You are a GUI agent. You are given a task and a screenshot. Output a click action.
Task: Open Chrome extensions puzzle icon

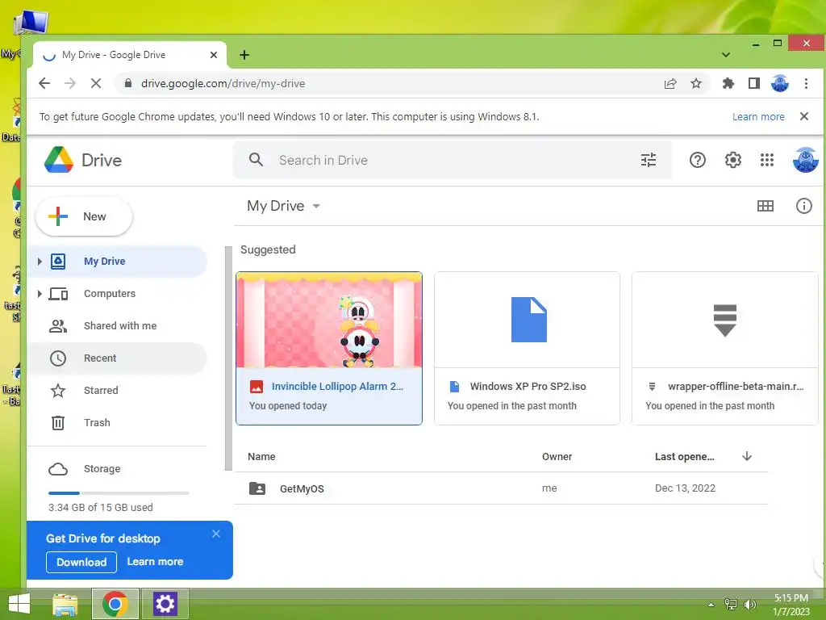point(728,83)
